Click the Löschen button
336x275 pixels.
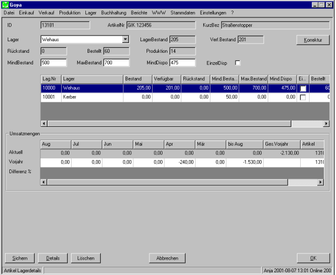click(x=86, y=258)
